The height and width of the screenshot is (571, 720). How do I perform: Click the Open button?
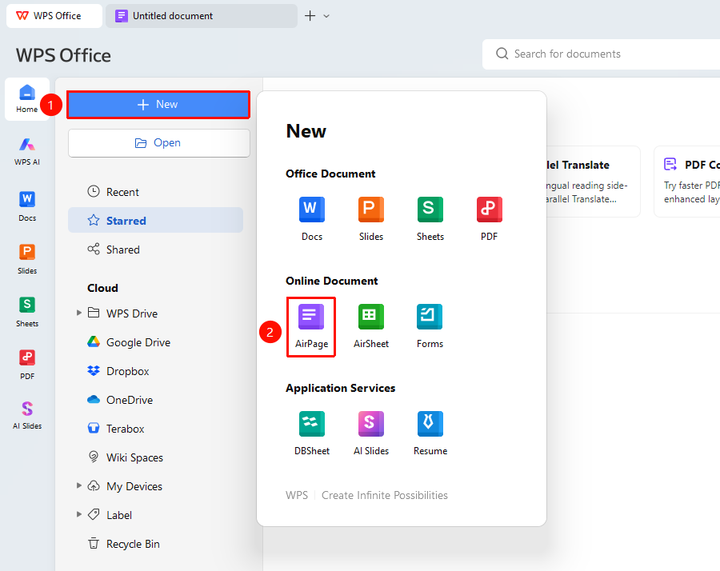coord(159,142)
